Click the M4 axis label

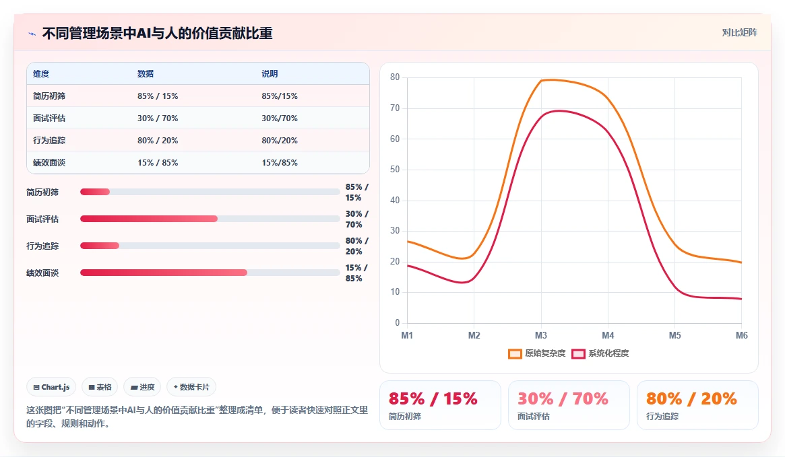608,335
